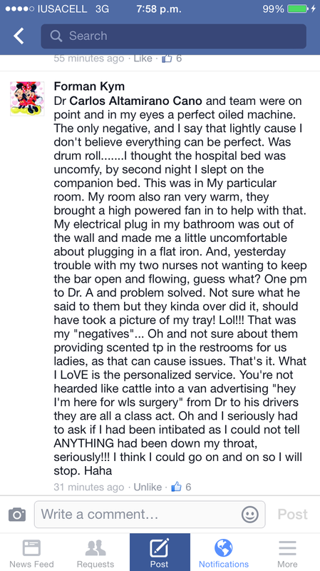Open Carlos Altamirano Cano tagged profile

point(135,101)
